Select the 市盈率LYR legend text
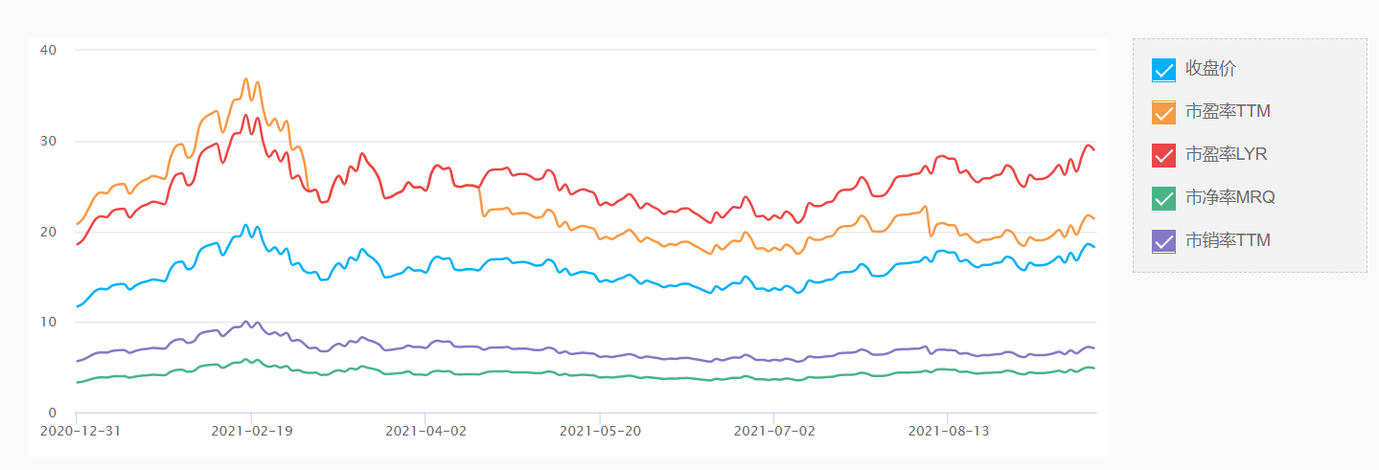Screen dimensions: 1379x470 [x=1227, y=155]
